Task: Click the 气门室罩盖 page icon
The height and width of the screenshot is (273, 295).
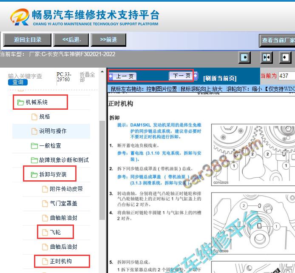Action: [45, 204]
